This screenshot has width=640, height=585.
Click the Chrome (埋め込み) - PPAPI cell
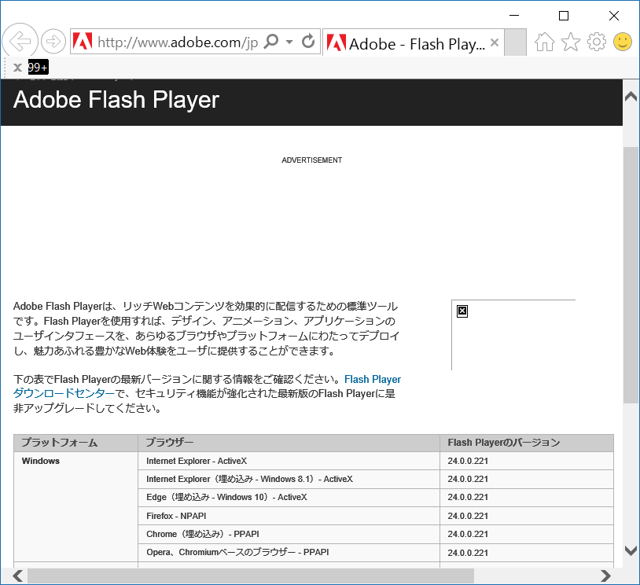(289, 534)
